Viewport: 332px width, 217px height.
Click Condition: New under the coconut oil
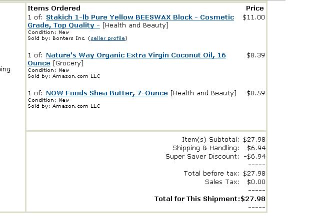pos(48,70)
